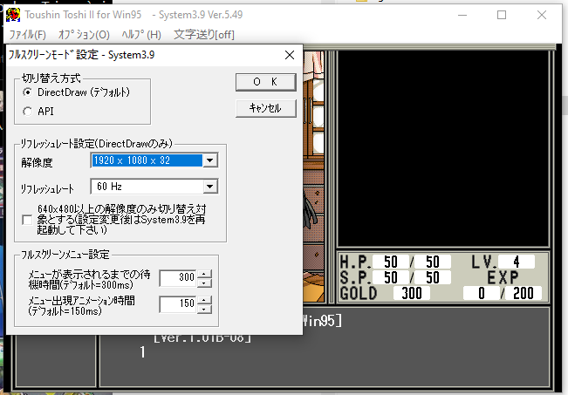568x395 pixels.
Task: Open the 解像度 dropdown arrow
Action: coord(210,160)
